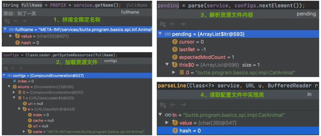Expand 0 = {CompoundEnumeration@532} node
This screenshot has width=321, height=136.
point(14,93)
